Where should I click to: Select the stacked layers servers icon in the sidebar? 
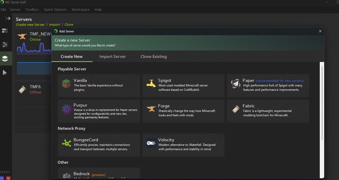pyautogui.click(x=5, y=58)
